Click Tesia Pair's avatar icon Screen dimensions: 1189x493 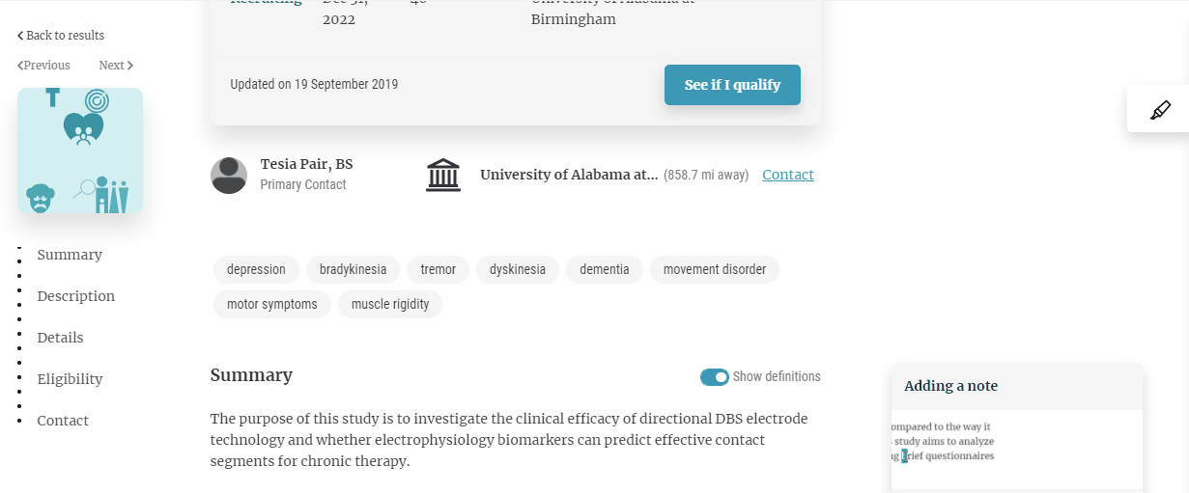(229, 175)
